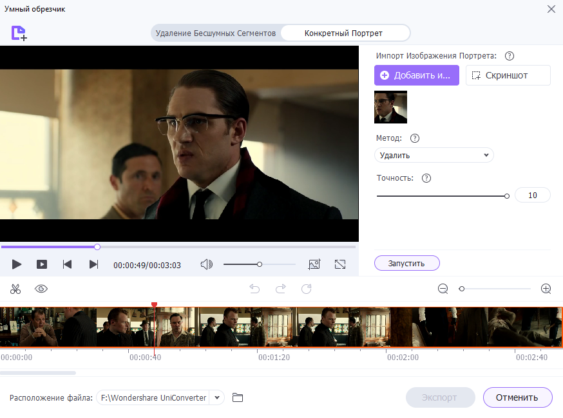Jump to previous frame

tap(67, 264)
